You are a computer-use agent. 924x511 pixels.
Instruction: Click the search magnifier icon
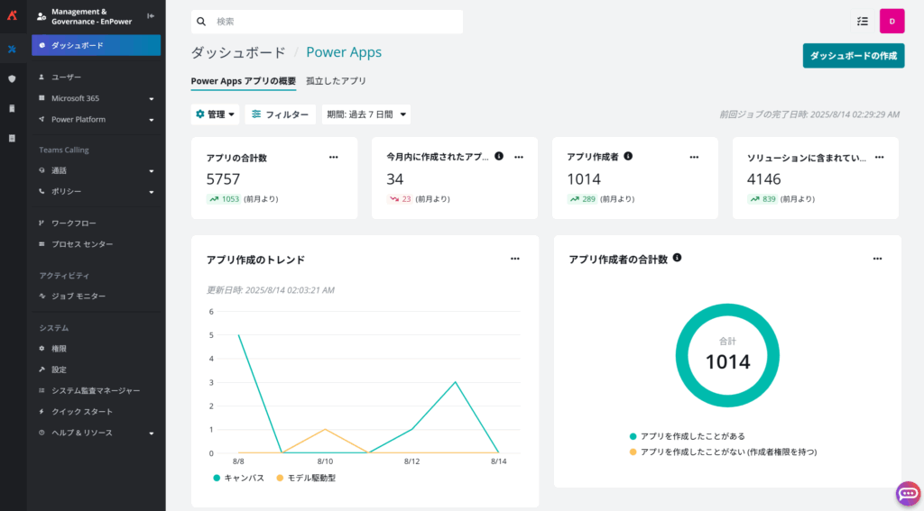click(201, 22)
